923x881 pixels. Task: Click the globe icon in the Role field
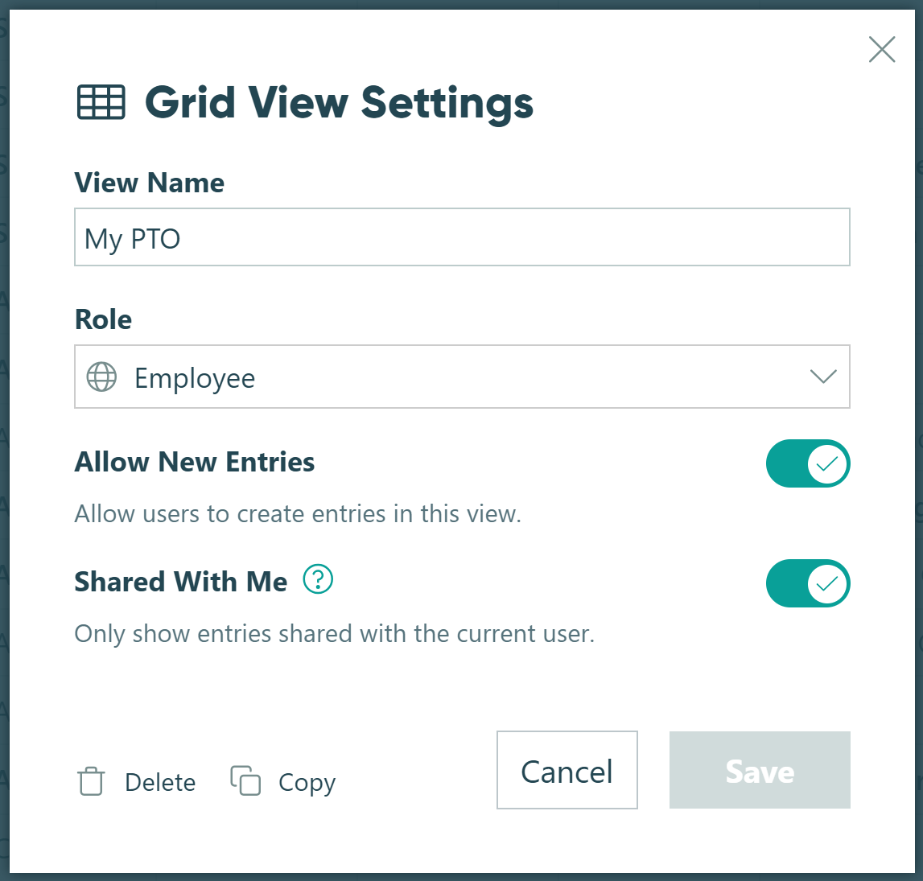point(101,377)
